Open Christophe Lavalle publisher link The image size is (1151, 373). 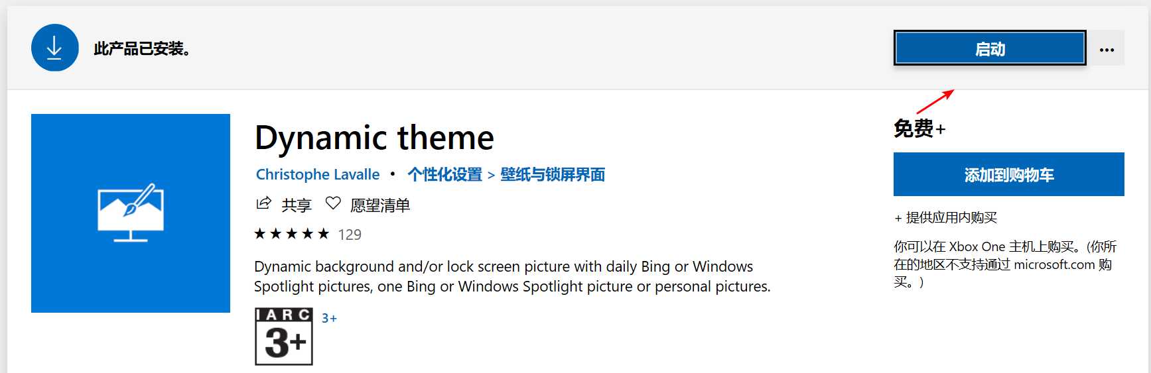pyautogui.click(x=318, y=174)
